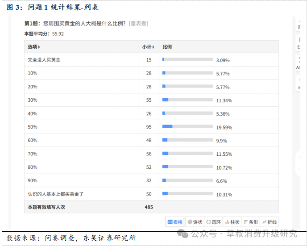
Task: Switch to 圆环 donut chart view
Action: click(213, 222)
